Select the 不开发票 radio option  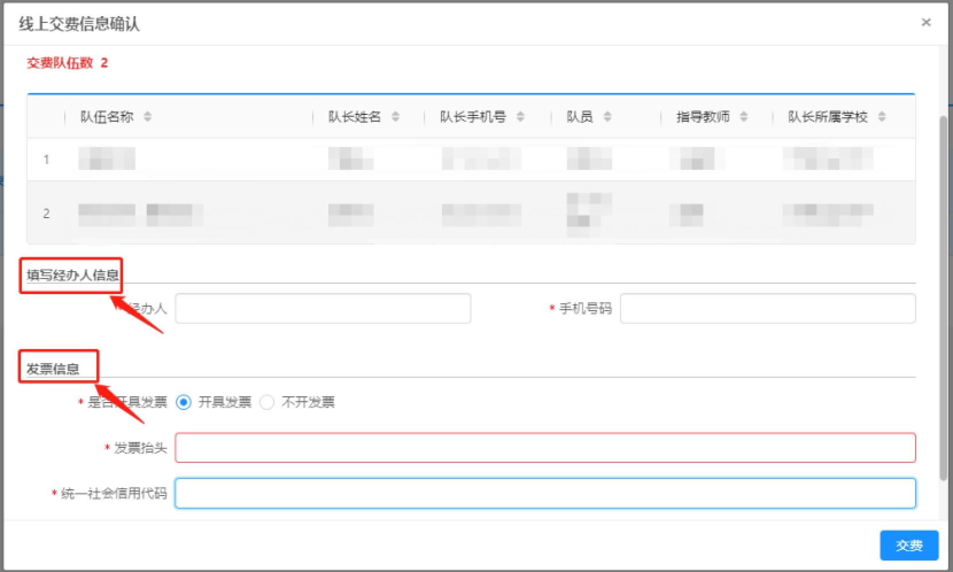[267, 402]
